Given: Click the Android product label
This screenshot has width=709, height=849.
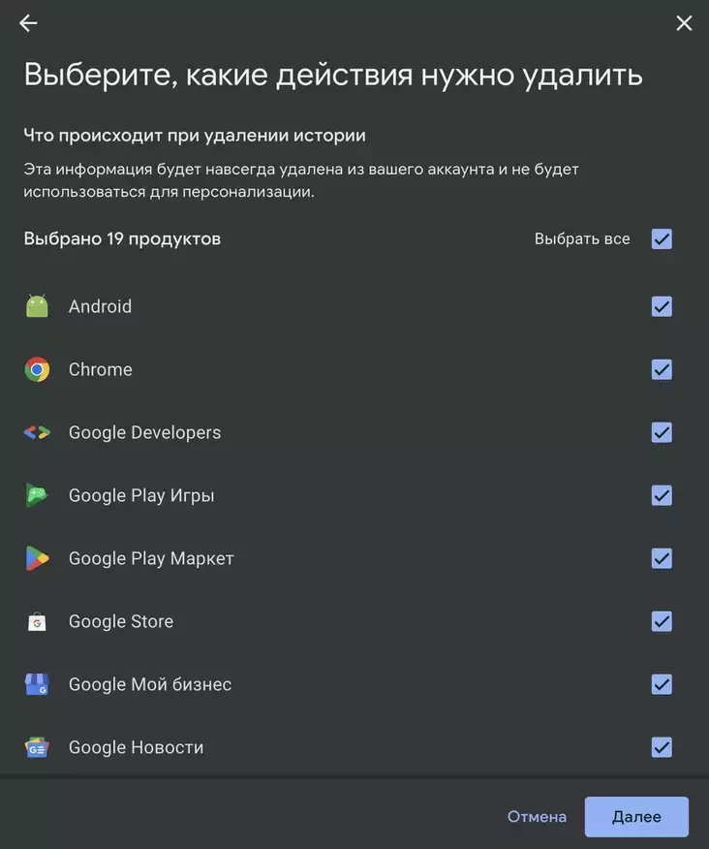Looking at the screenshot, I should click(x=100, y=306).
